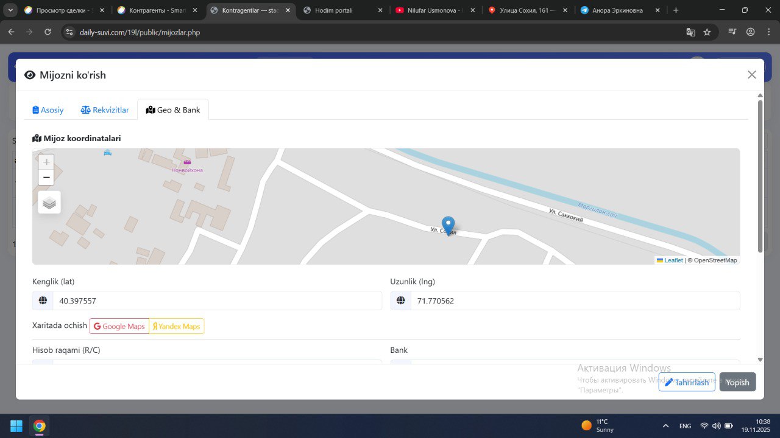Check the battery status icon
Viewport: 780px width, 438px height.
[x=729, y=426]
